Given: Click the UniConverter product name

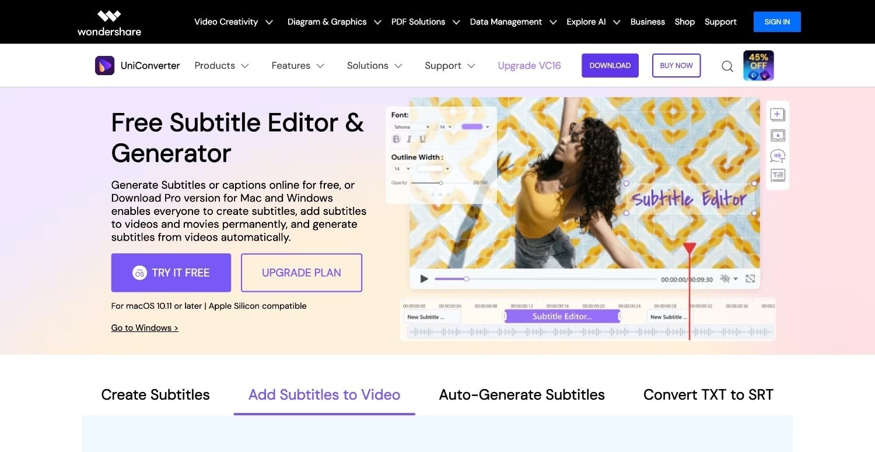Looking at the screenshot, I should coord(150,66).
